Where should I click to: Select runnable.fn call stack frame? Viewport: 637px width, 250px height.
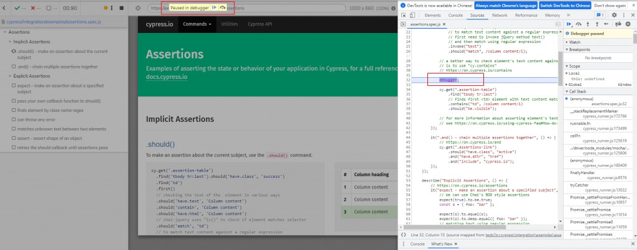pos(598,126)
